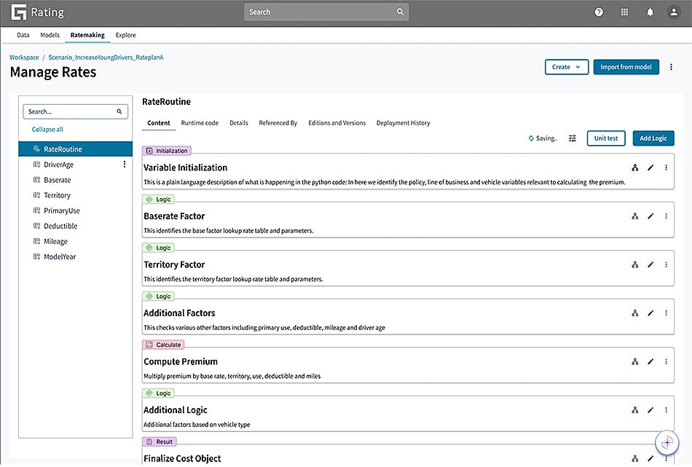Open the apps grid icon
Viewport: 692px width, 467px height.
click(624, 12)
